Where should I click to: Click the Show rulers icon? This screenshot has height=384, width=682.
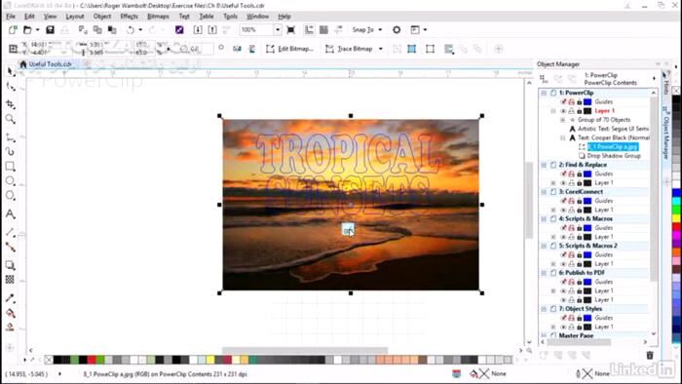coord(309,29)
